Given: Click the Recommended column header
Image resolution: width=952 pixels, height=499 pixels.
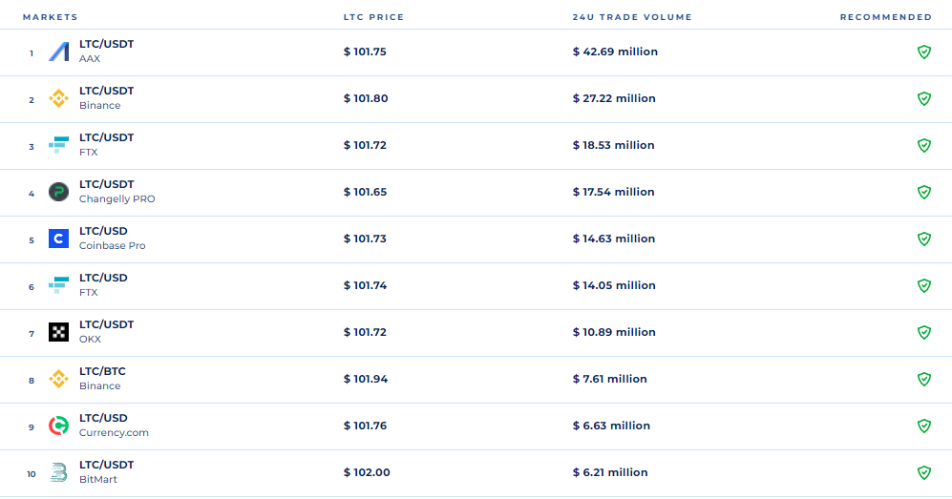Looking at the screenshot, I should (x=885, y=17).
